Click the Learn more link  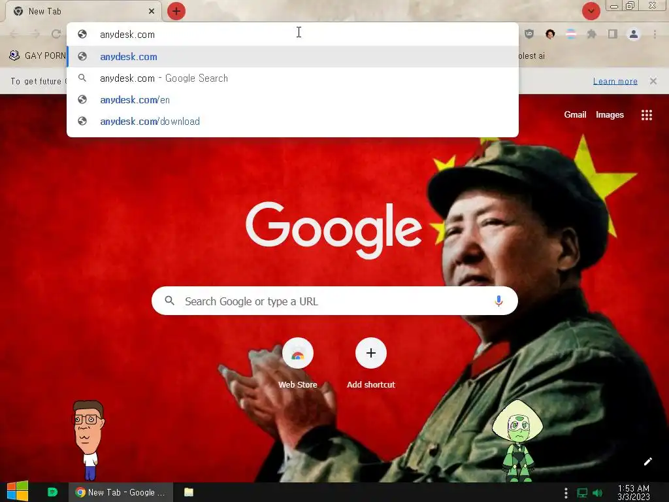[x=615, y=81]
